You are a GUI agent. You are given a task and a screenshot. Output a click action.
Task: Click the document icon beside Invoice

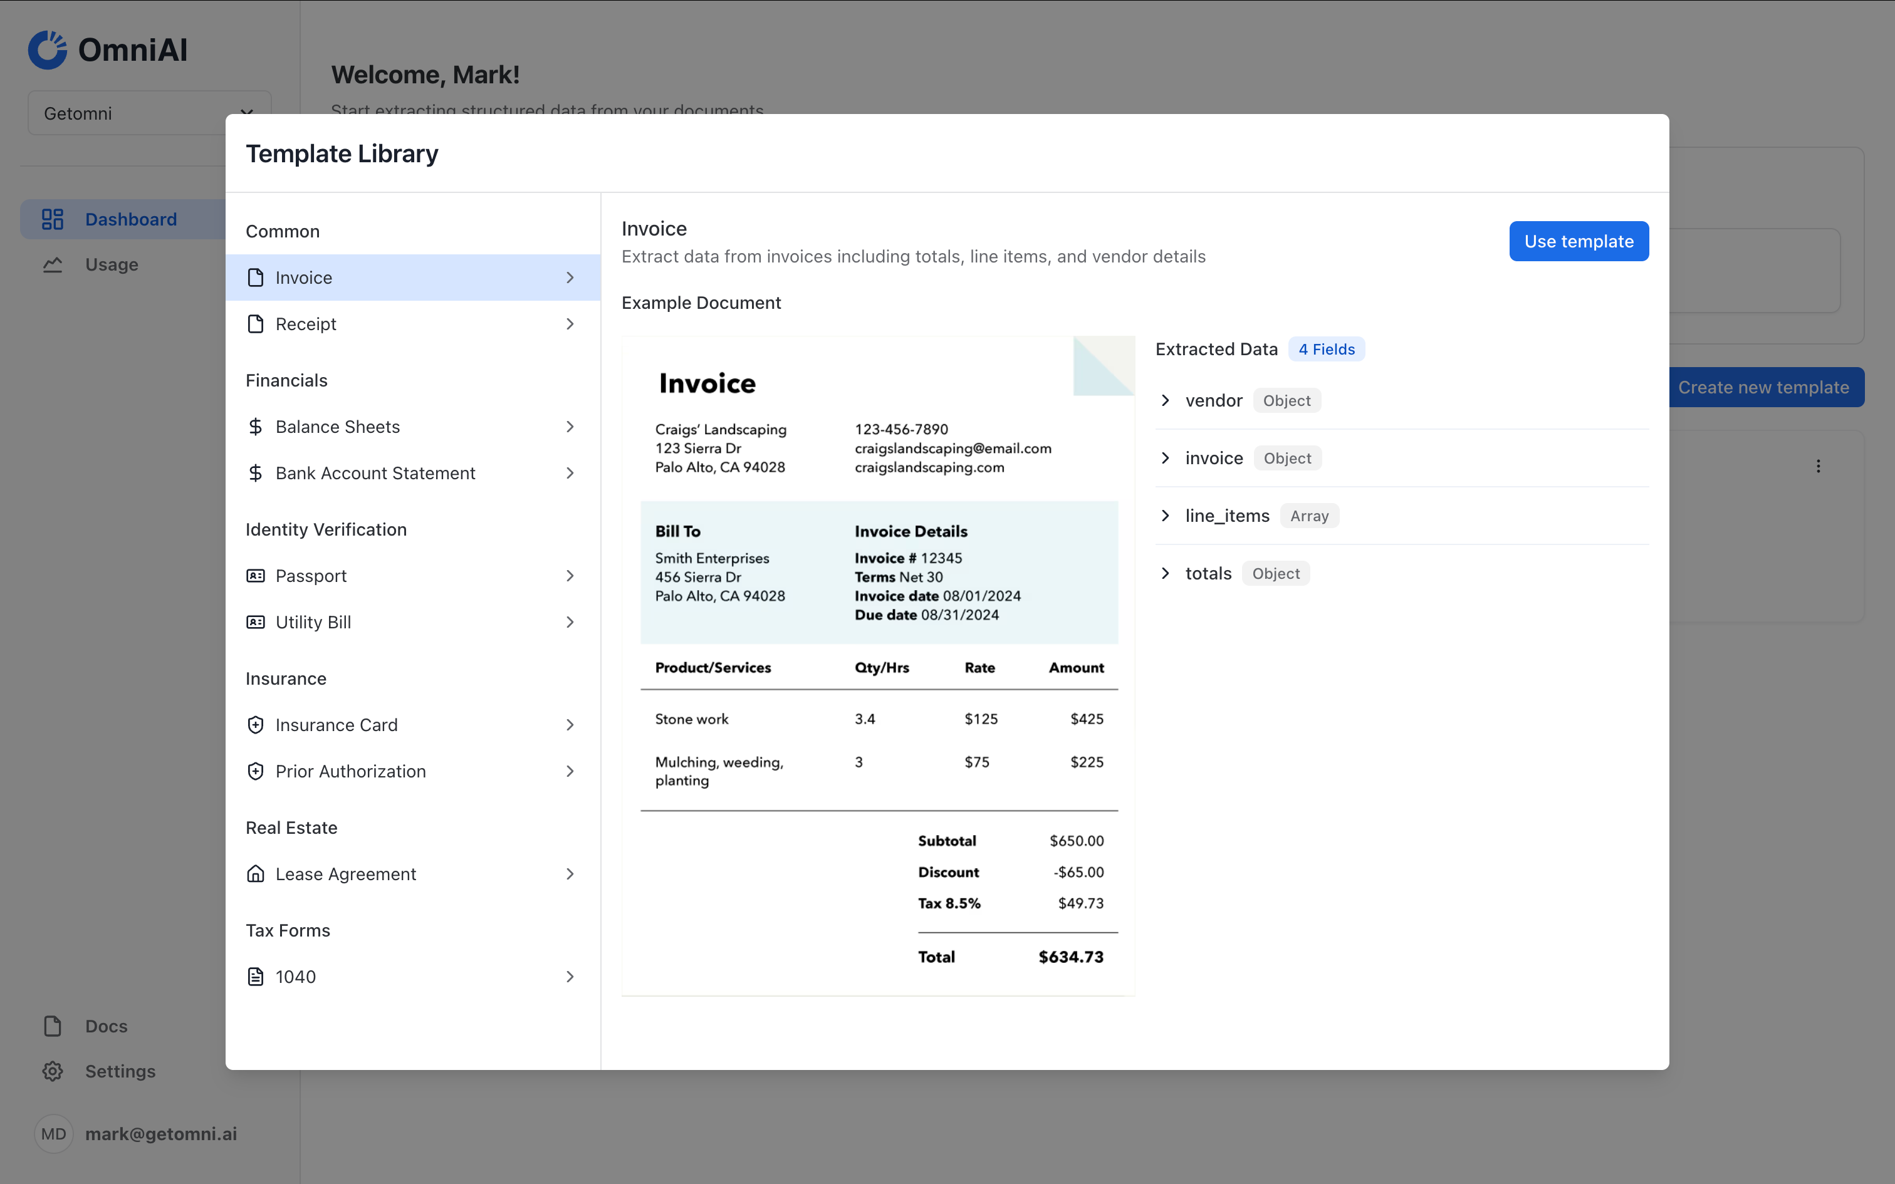pos(255,277)
